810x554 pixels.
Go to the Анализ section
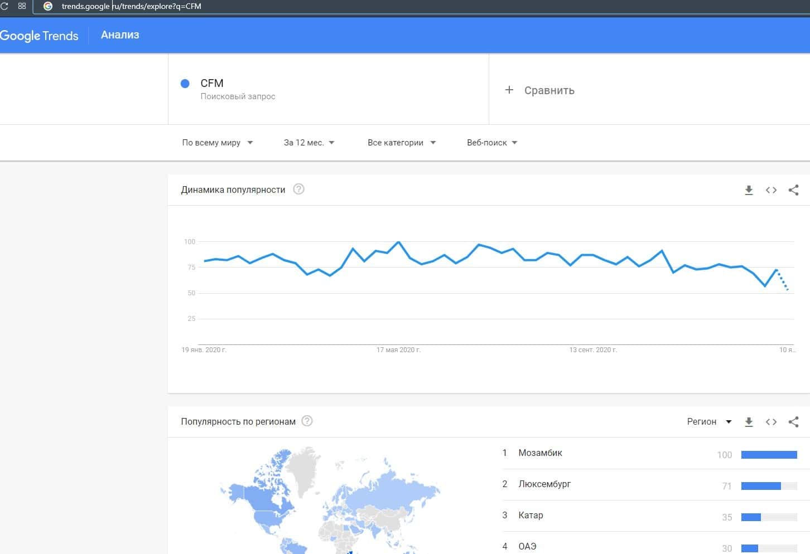tap(120, 35)
